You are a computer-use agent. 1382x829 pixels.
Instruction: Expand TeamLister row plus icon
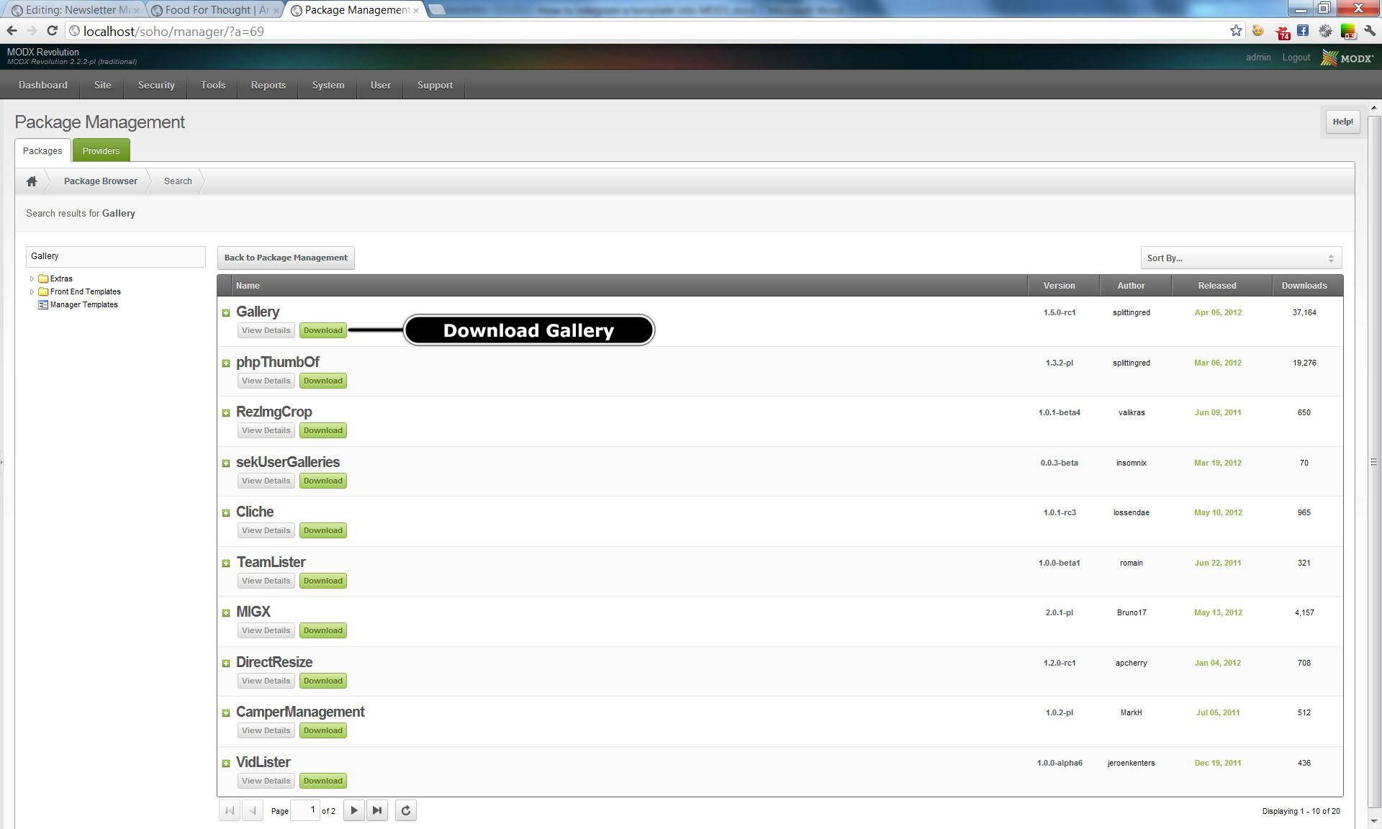226,563
